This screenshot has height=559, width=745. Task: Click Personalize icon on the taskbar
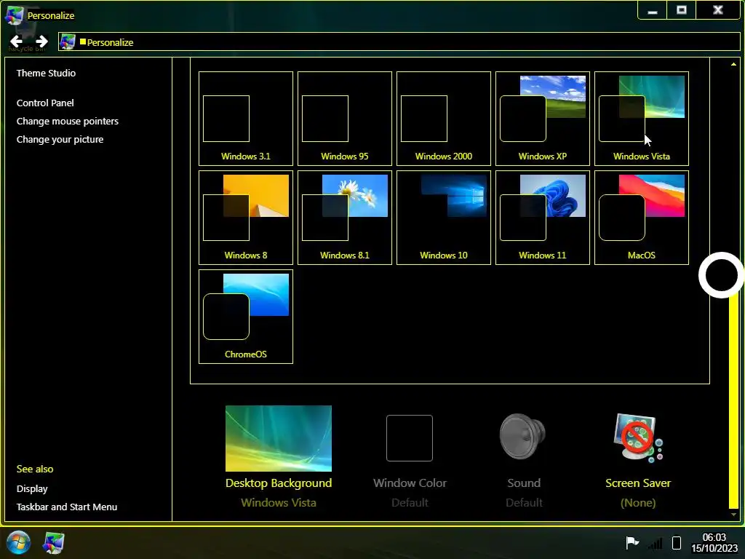pyautogui.click(x=54, y=542)
